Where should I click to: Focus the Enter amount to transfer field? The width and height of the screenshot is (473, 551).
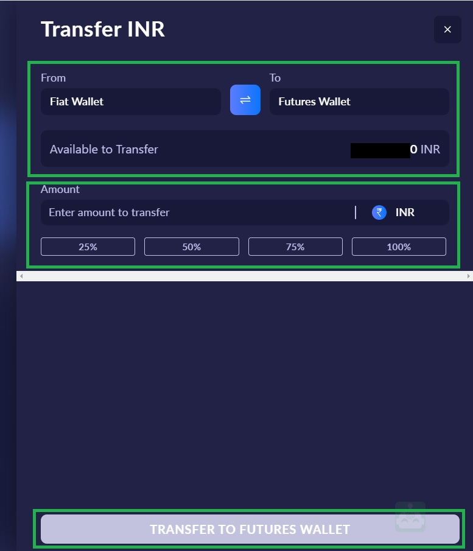tap(197, 212)
